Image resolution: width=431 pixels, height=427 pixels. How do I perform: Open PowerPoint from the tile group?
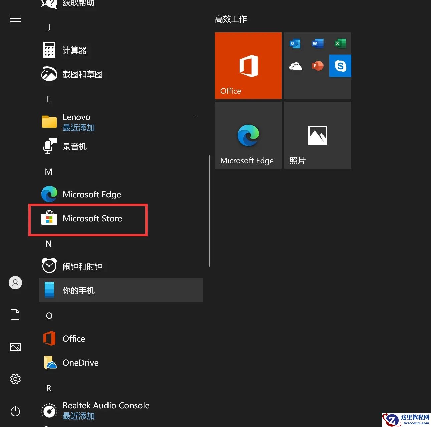click(x=317, y=66)
